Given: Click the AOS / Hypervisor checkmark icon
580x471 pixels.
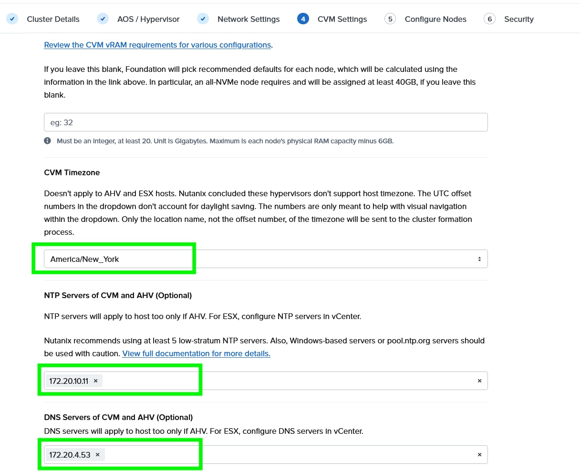Looking at the screenshot, I should coord(103,19).
